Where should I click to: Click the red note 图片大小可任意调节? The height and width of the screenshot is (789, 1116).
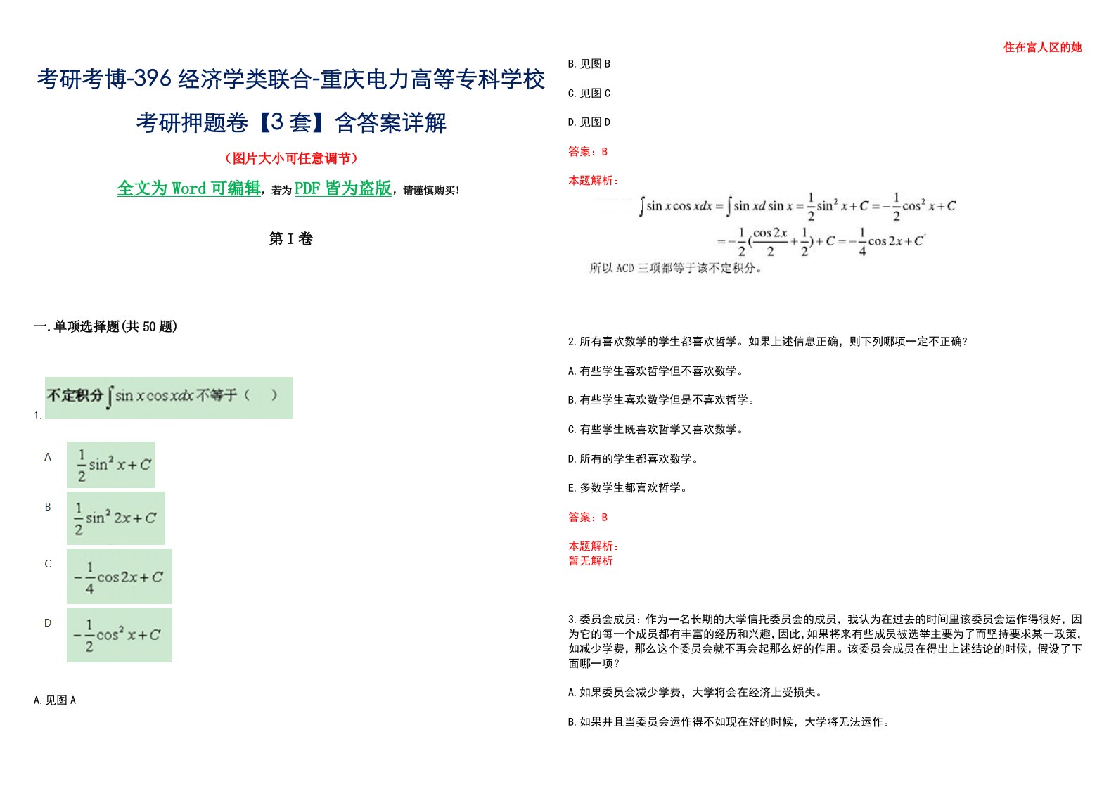click(x=291, y=158)
